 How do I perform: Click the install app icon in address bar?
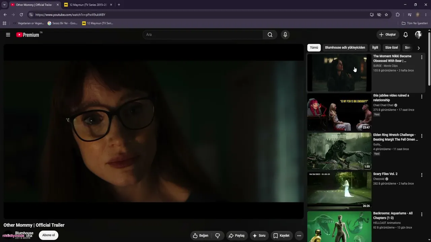point(372,15)
